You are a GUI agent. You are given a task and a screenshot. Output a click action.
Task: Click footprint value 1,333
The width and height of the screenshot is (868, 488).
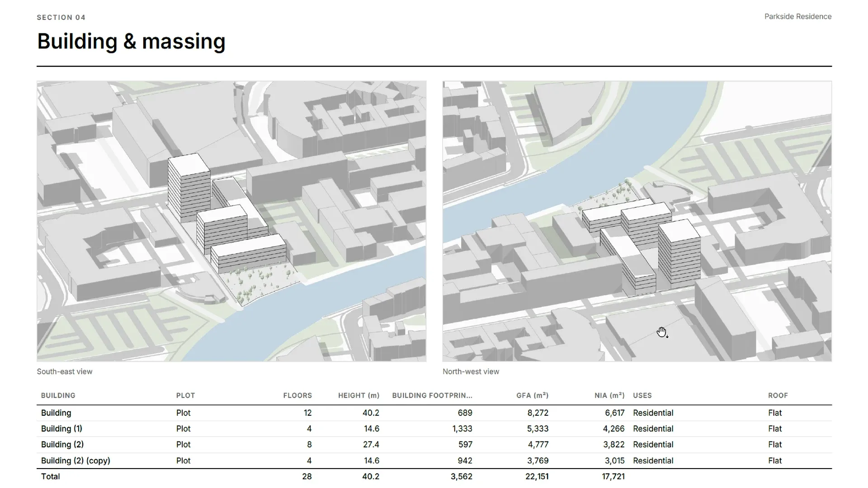[x=462, y=429]
